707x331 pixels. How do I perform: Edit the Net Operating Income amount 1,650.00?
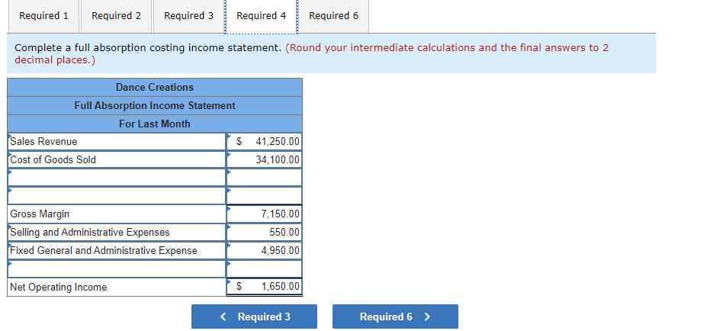pos(264,286)
